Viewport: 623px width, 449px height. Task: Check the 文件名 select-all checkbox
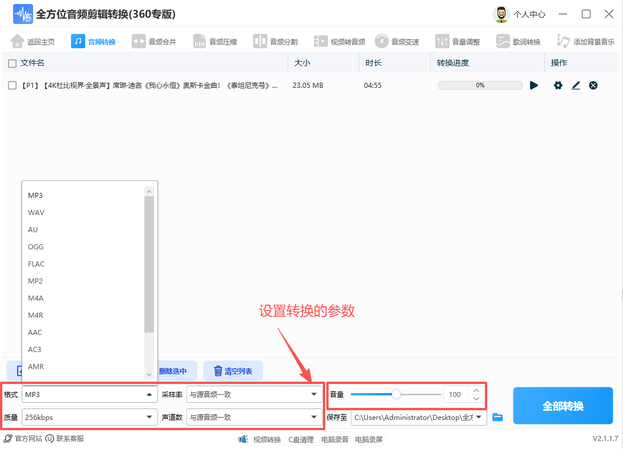[x=12, y=63]
